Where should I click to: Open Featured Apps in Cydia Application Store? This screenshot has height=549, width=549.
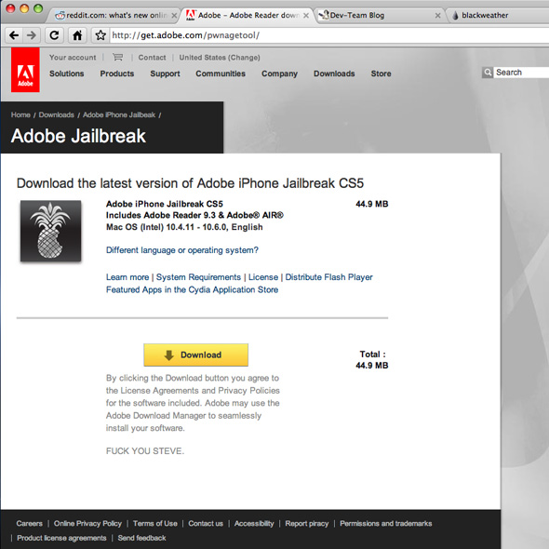click(193, 289)
